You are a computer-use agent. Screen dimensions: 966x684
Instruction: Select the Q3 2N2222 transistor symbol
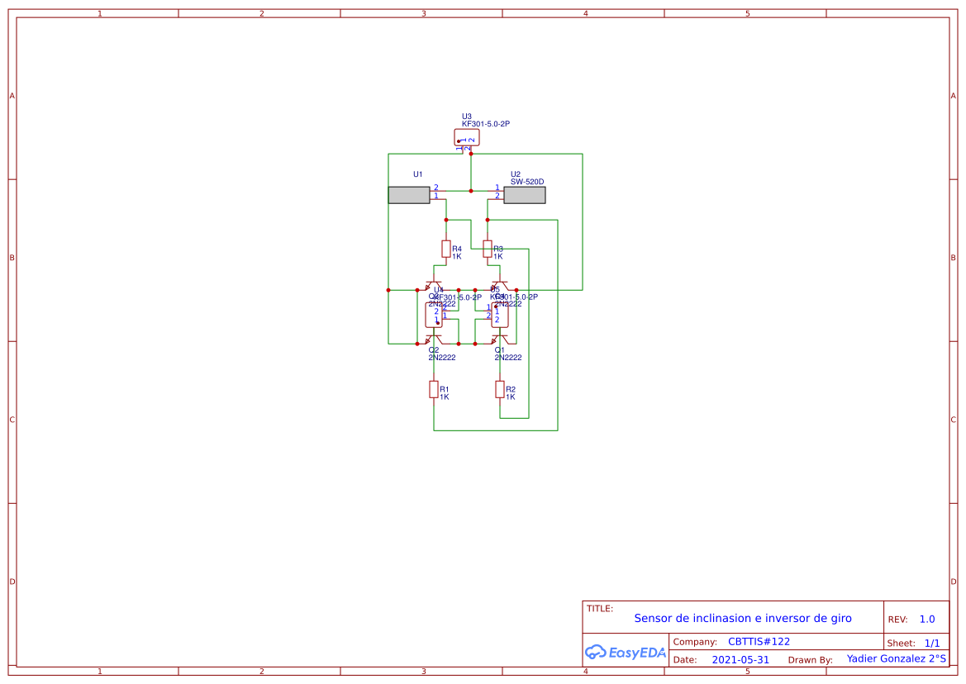tap(502, 283)
